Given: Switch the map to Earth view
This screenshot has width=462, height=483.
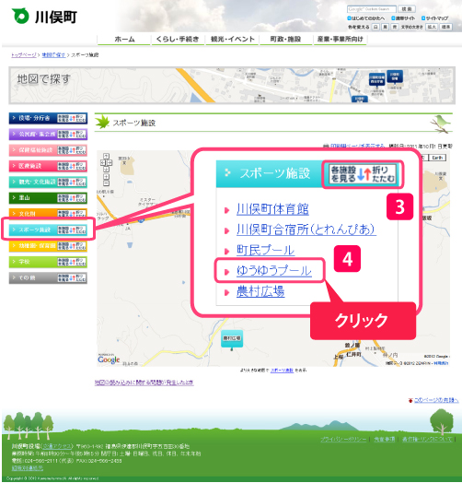Looking at the screenshot, I should click(437, 158).
